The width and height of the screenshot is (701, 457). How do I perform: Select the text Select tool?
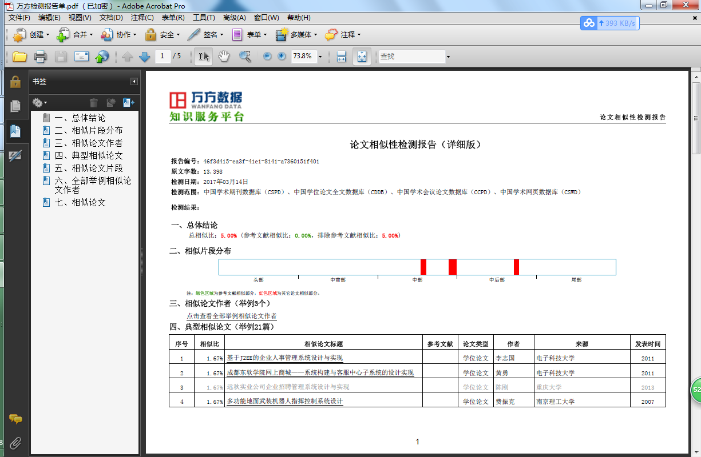(203, 57)
